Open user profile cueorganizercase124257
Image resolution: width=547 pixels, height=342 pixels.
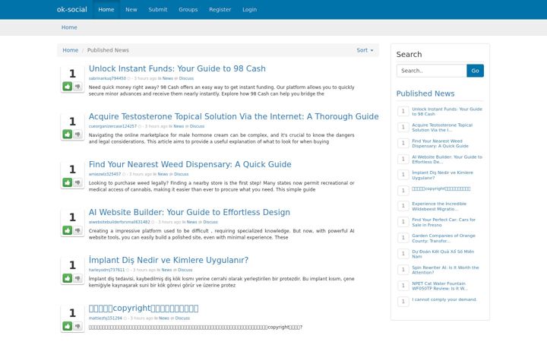coord(112,126)
